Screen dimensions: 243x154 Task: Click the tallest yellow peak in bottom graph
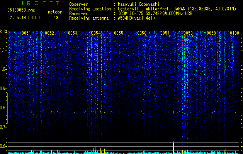click(x=173, y=147)
